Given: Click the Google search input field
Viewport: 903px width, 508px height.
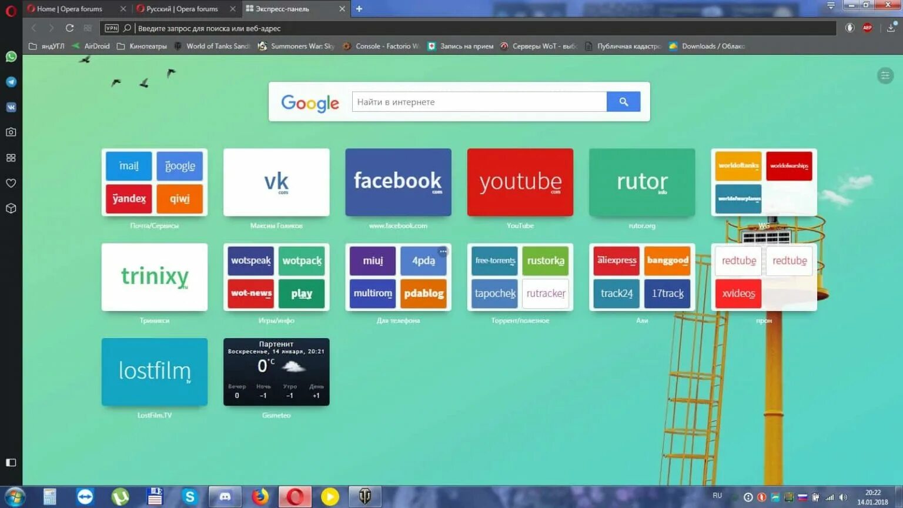Looking at the screenshot, I should [x=479, y=102].
